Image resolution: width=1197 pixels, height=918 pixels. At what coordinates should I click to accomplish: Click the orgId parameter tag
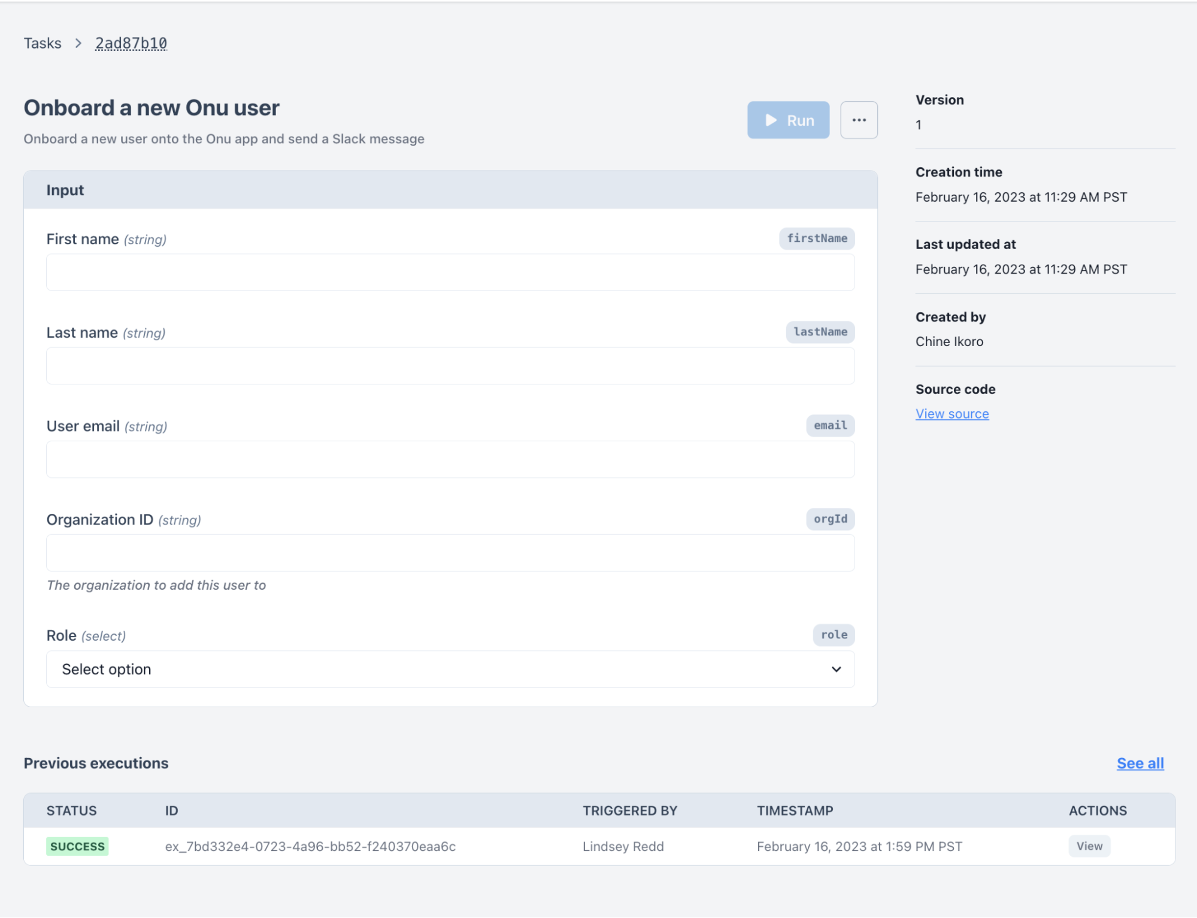(x=830, y=519)
